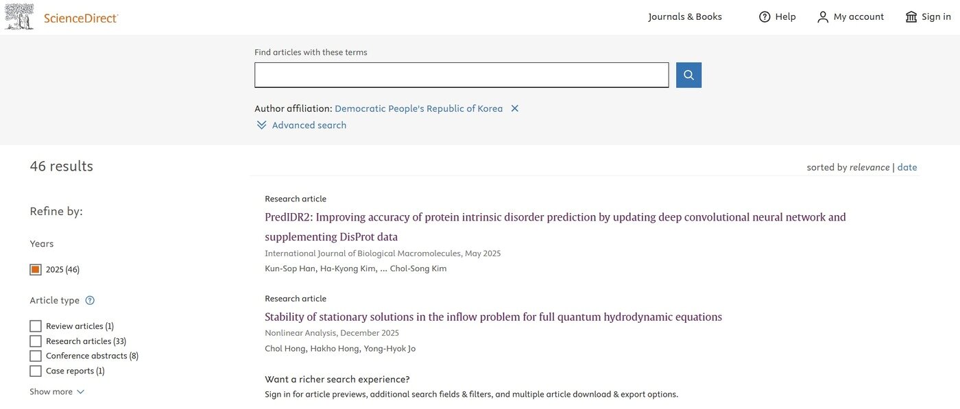Viewport: 960px width, 409px height.
Task: Tick the Conference abstracts checkbox
Action: coord(36,356)
